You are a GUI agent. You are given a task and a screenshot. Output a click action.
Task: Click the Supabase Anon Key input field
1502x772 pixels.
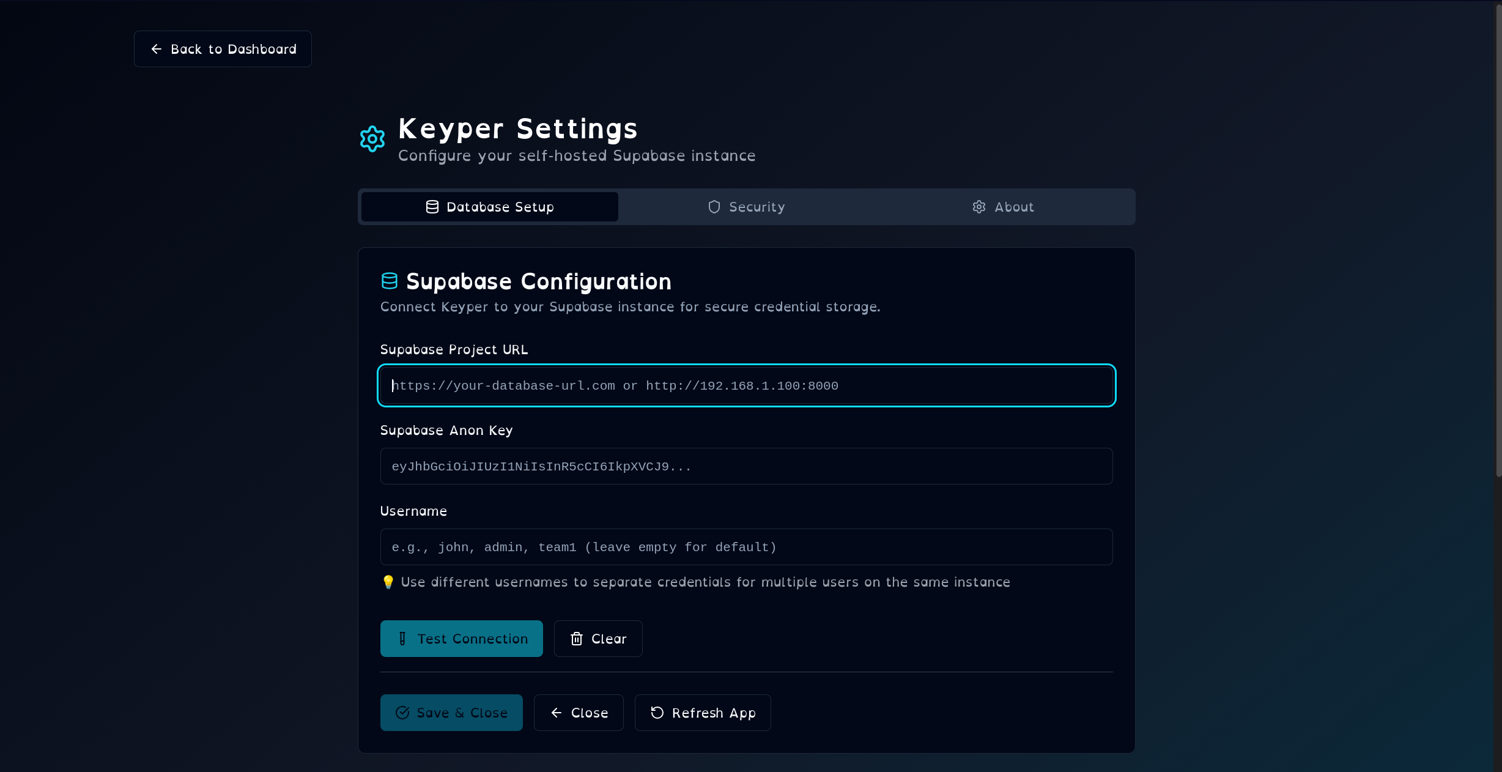(x=745, y=466)
